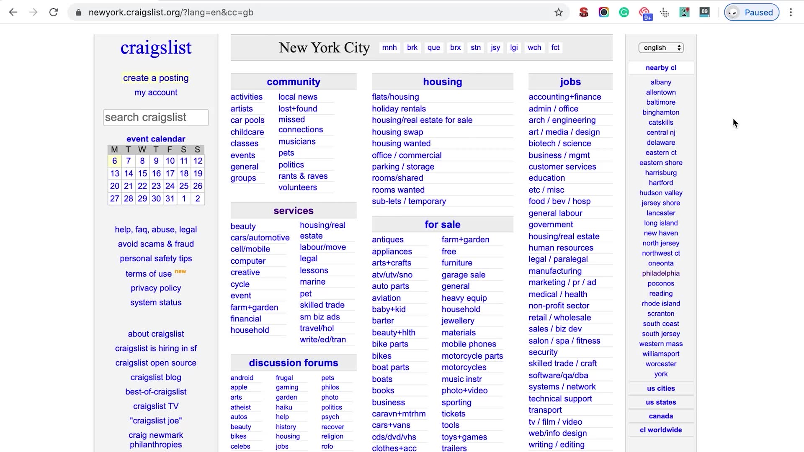This screenshot has height=452, width=804.
Task: Select day 15 in event calendar
Action: pyautogui.click(x=142, y=173)
